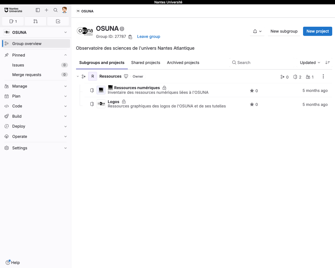Viewport: 335px width, 268px height.
Task: Click 'Inventaire des ressources numériques' description
Action: 158,93
